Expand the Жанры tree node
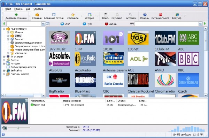The height and width of the screenshot is (138, 209). pos(8,32)
